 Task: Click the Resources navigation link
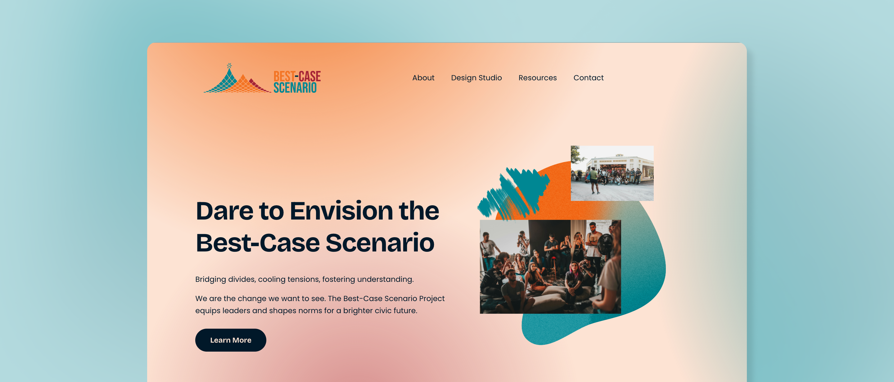(x=538, y=78)
